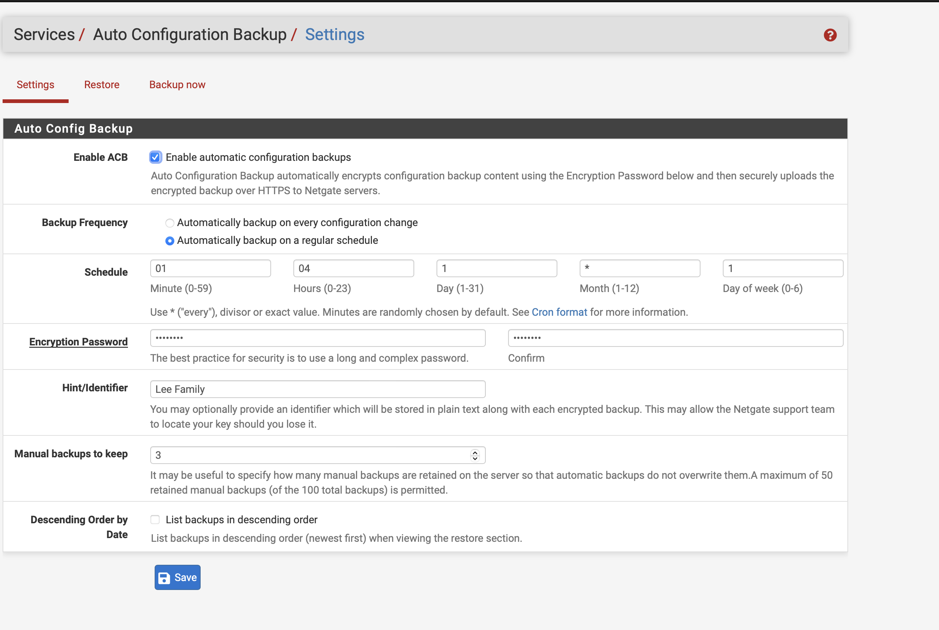Select backup on every configuration change
This screenshot has width=939, height=630.
tap(169, 223)
